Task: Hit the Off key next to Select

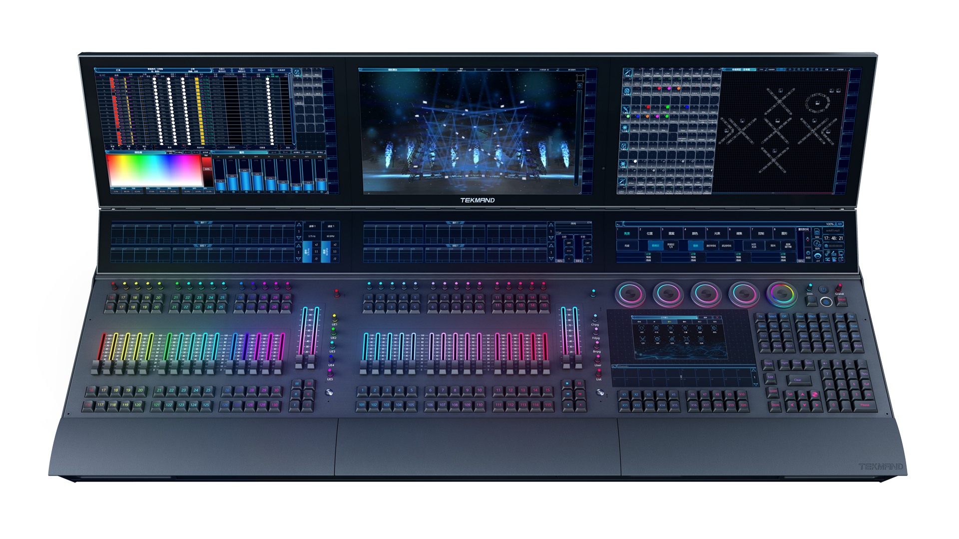Action: (784, 316)
